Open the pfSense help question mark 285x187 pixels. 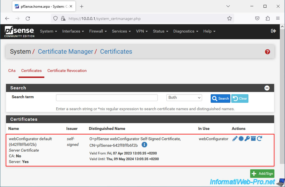[267, 52]
